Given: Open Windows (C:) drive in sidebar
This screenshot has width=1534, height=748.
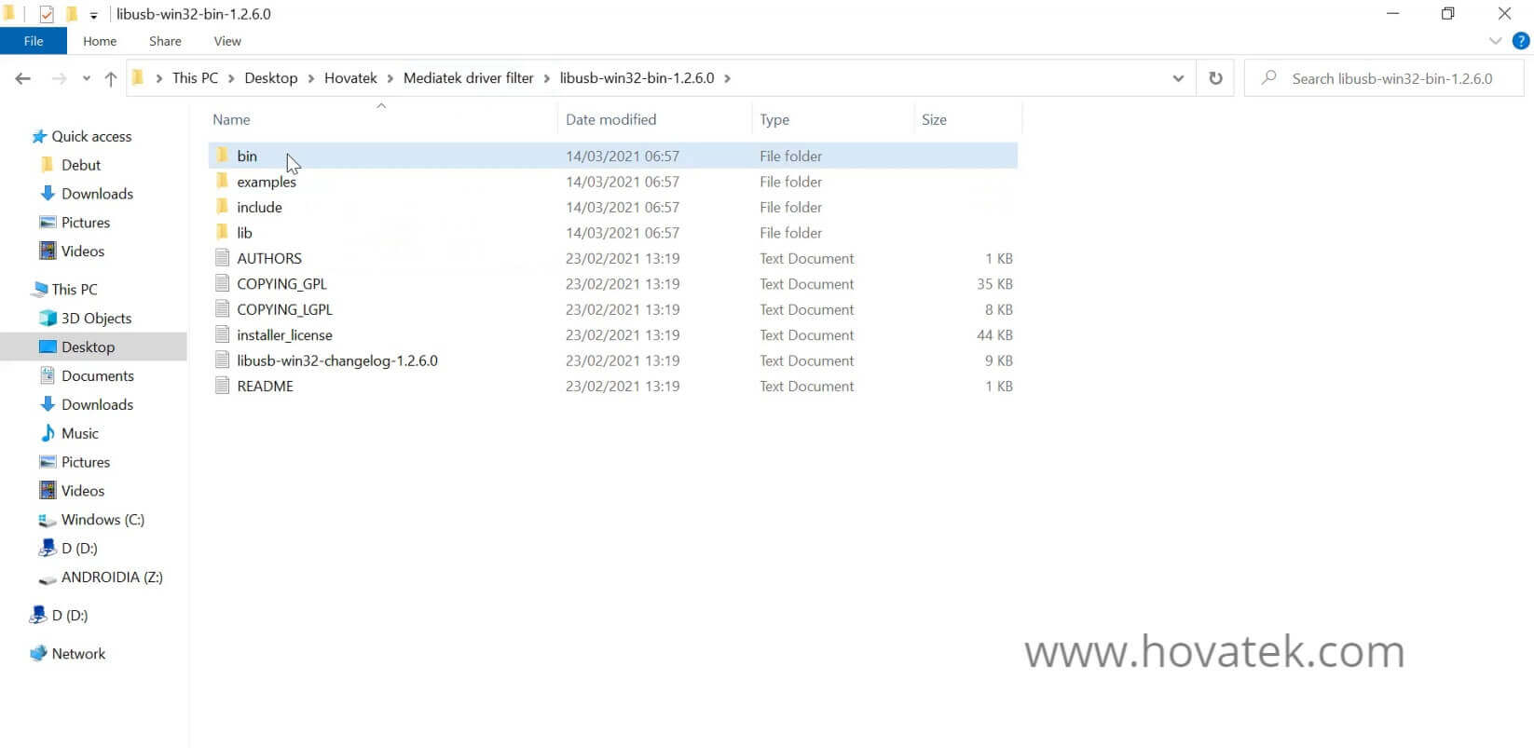Looking at the screenshot, I should pos(103,520).
